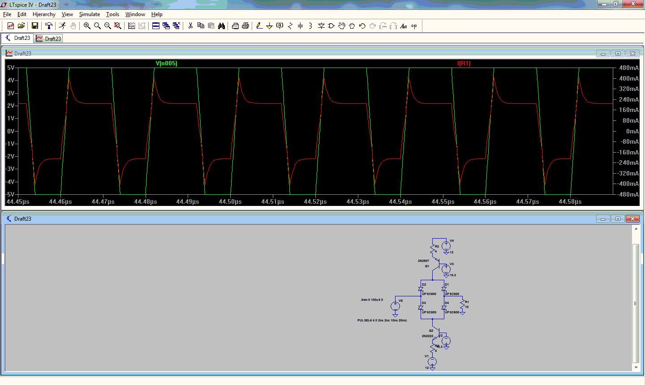Click the green V(n005) trace label
The height and width of the screenshot is (385, 645).
click(166, 64)
